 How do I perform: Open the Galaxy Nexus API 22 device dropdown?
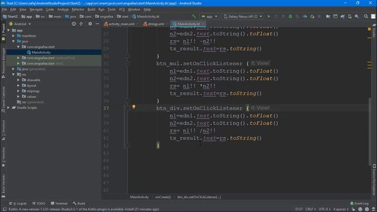(243, 16)
